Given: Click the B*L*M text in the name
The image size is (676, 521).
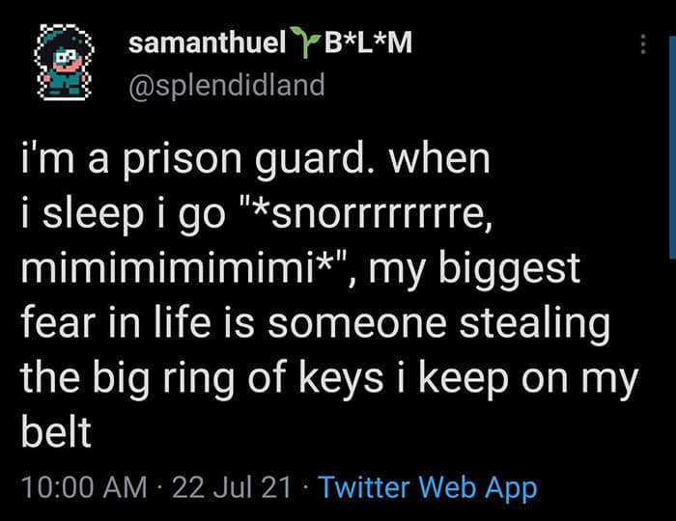Looking at the screenshot, I should pos(365,42).
